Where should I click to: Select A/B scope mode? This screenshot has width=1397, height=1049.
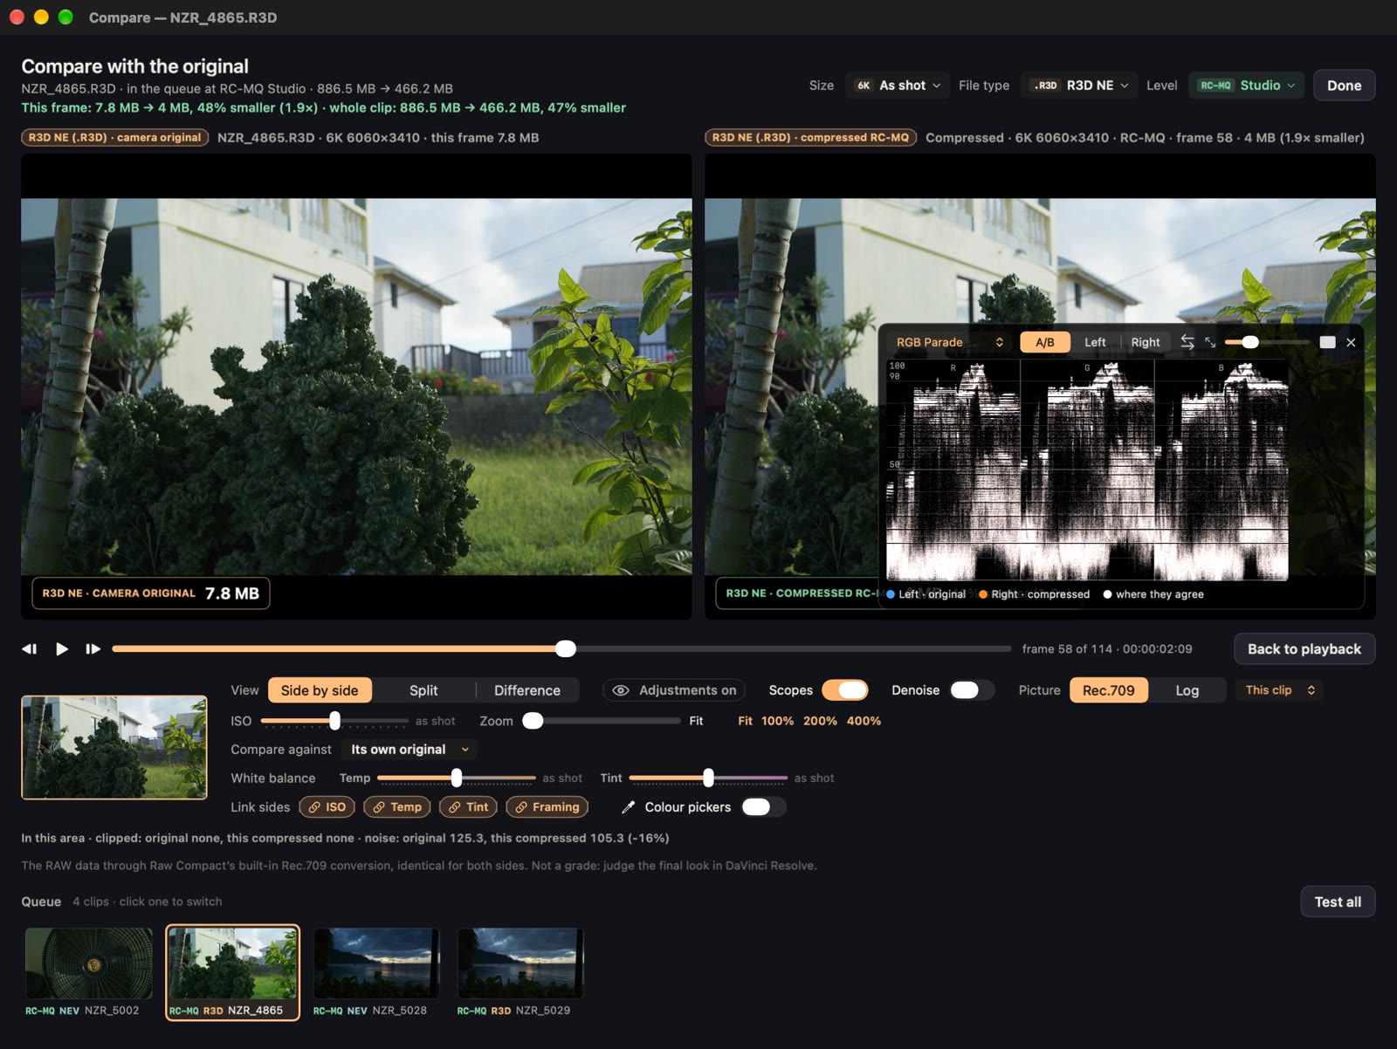coord(1045,342)
